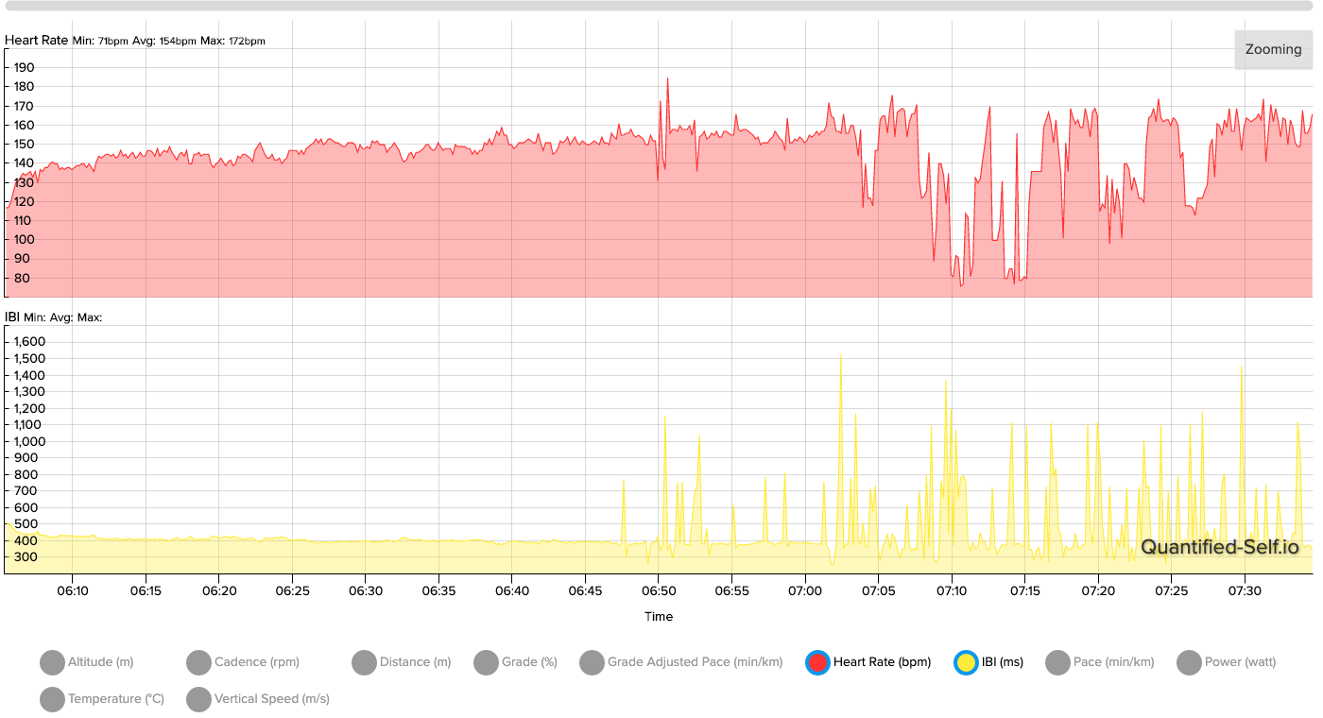Screen dimensions: 1323x718
Task: Show the Power (watt) series
Action: pos(1189,662)
